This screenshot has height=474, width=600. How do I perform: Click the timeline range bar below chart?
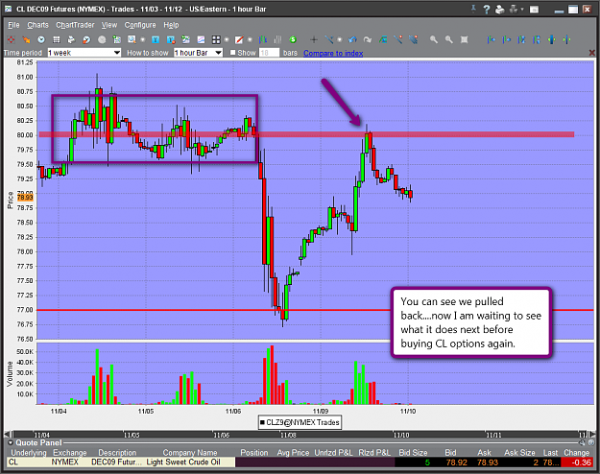300,435
